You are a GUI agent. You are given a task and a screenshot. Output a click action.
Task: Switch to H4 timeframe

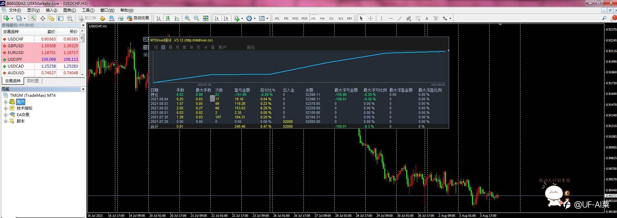coord(322,18)
